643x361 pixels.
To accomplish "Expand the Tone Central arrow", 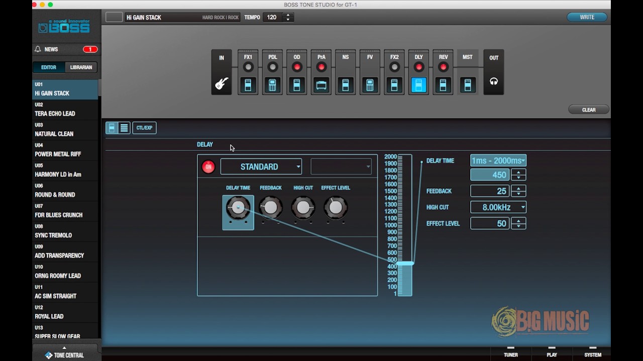I will (64, 347).
